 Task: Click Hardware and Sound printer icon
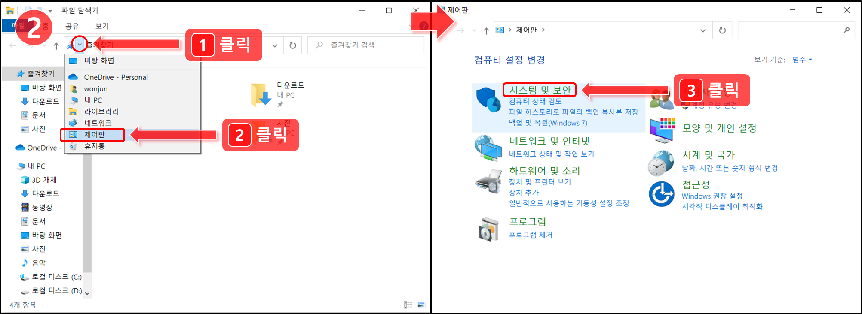pos(489,181)
